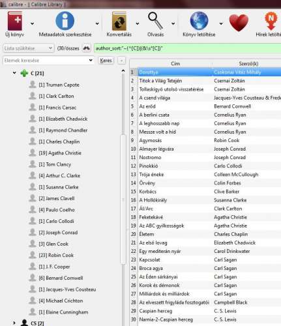281x326 pixels.
Task: Expand the CS [2] author group
Action: tap(14, 323)
